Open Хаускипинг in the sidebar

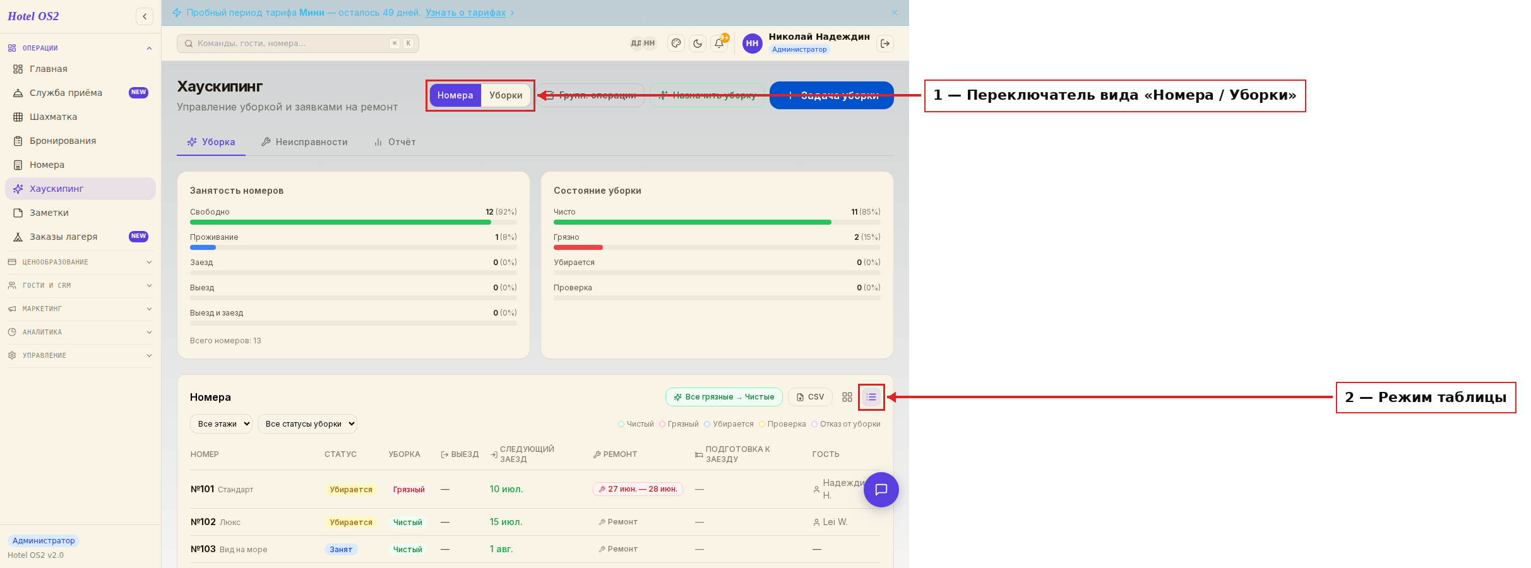tap(80, 189)
